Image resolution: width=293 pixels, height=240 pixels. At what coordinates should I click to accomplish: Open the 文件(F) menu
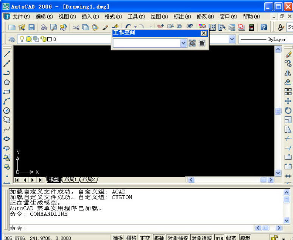[21, 17]
